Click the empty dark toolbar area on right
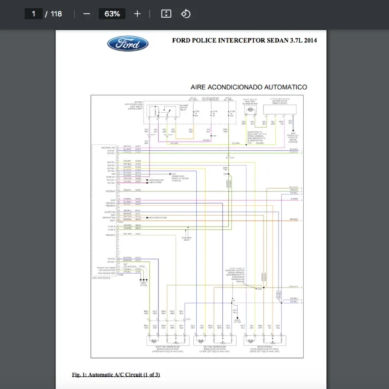 pos(292,14)
